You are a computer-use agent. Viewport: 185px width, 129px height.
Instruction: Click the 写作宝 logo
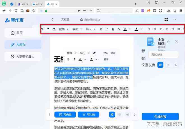coord(14,20)
